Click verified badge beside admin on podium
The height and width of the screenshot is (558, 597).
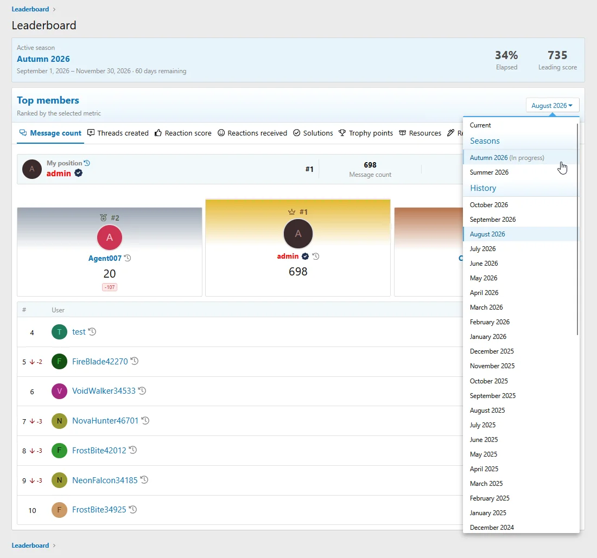[x=306, y=256]
